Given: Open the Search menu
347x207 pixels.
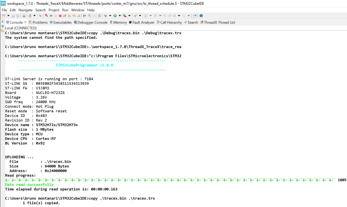Looking at the screenshot, I should 41,10.
